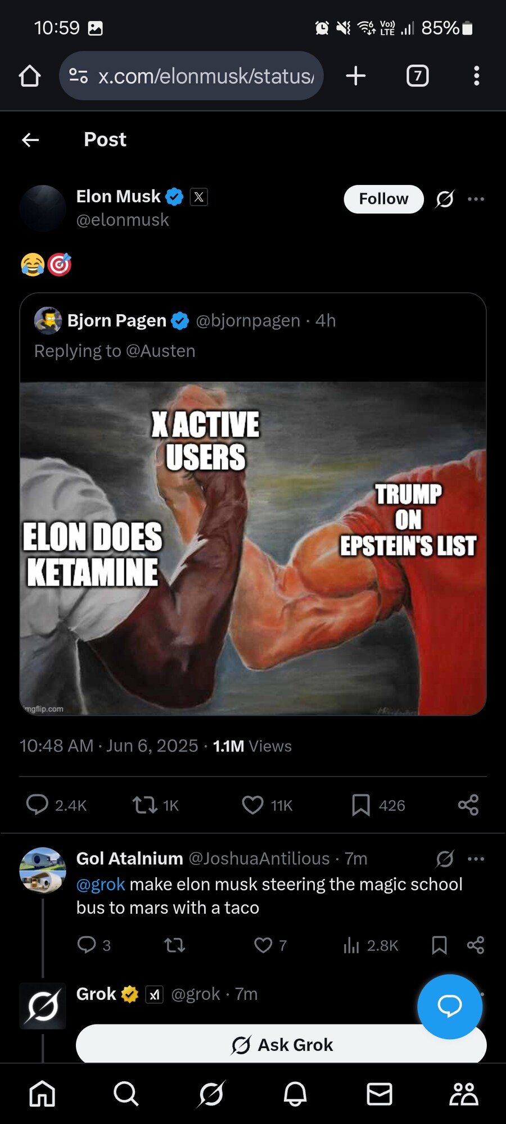Screen dimensions: 506x1124
Task: Tap the blue floating reply button
Action: coord(450,1006)
